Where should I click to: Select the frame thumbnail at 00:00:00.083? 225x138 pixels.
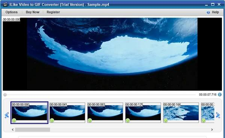pyautogui.click(x=105, y=113)
